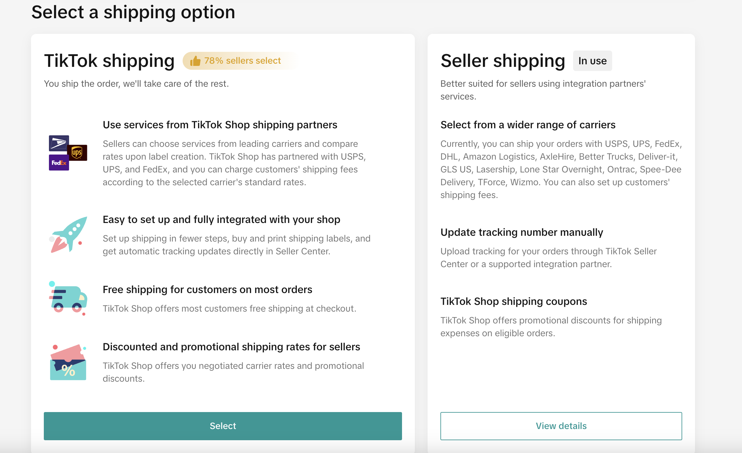
Task: Click the rocket setup icon
Action: (68, 234)
